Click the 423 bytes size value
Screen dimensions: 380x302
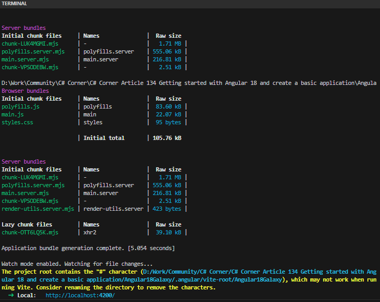[x=165, y=209]
